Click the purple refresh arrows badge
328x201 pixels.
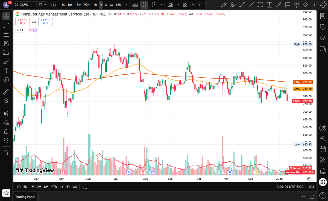[35, 30]
